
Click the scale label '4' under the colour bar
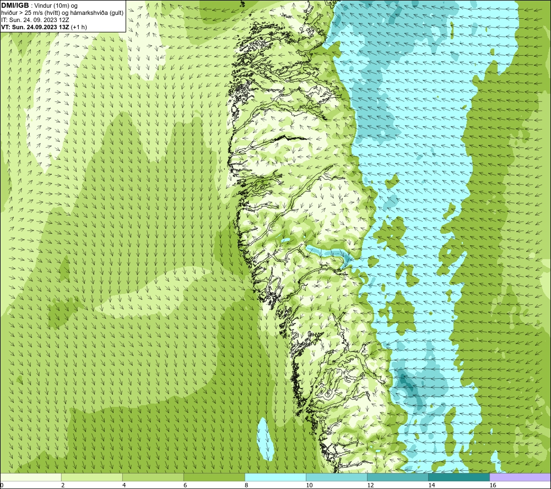pos(124,486)
